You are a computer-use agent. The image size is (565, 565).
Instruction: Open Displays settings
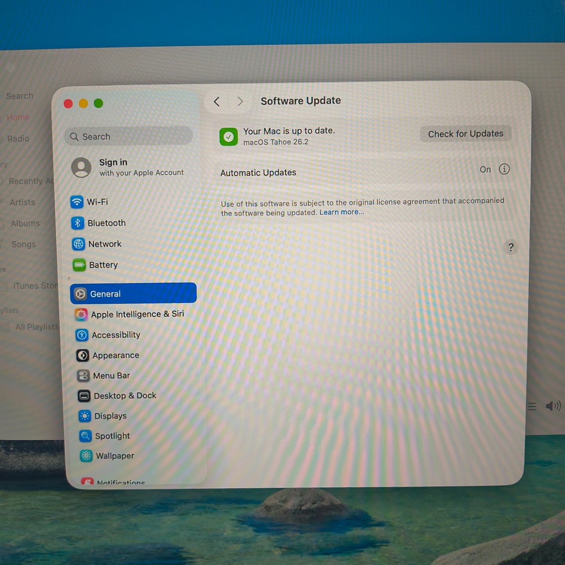(x=110, y=416)
